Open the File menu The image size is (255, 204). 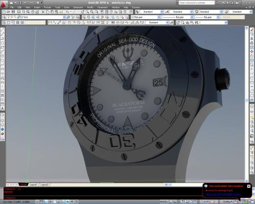coord(12,7)
